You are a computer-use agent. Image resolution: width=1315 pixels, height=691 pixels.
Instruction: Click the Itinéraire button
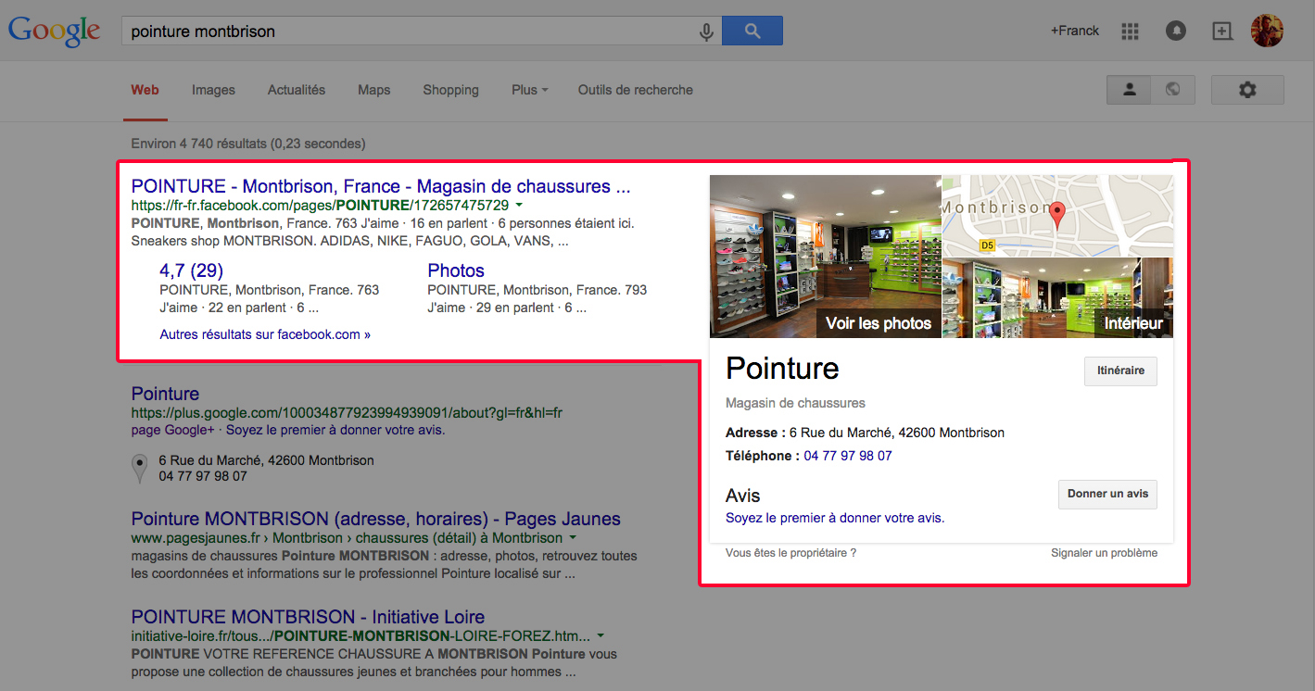pos(1120,371)
